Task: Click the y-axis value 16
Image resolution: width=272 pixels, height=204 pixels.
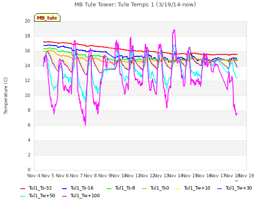Action: (x=27, y=51)
